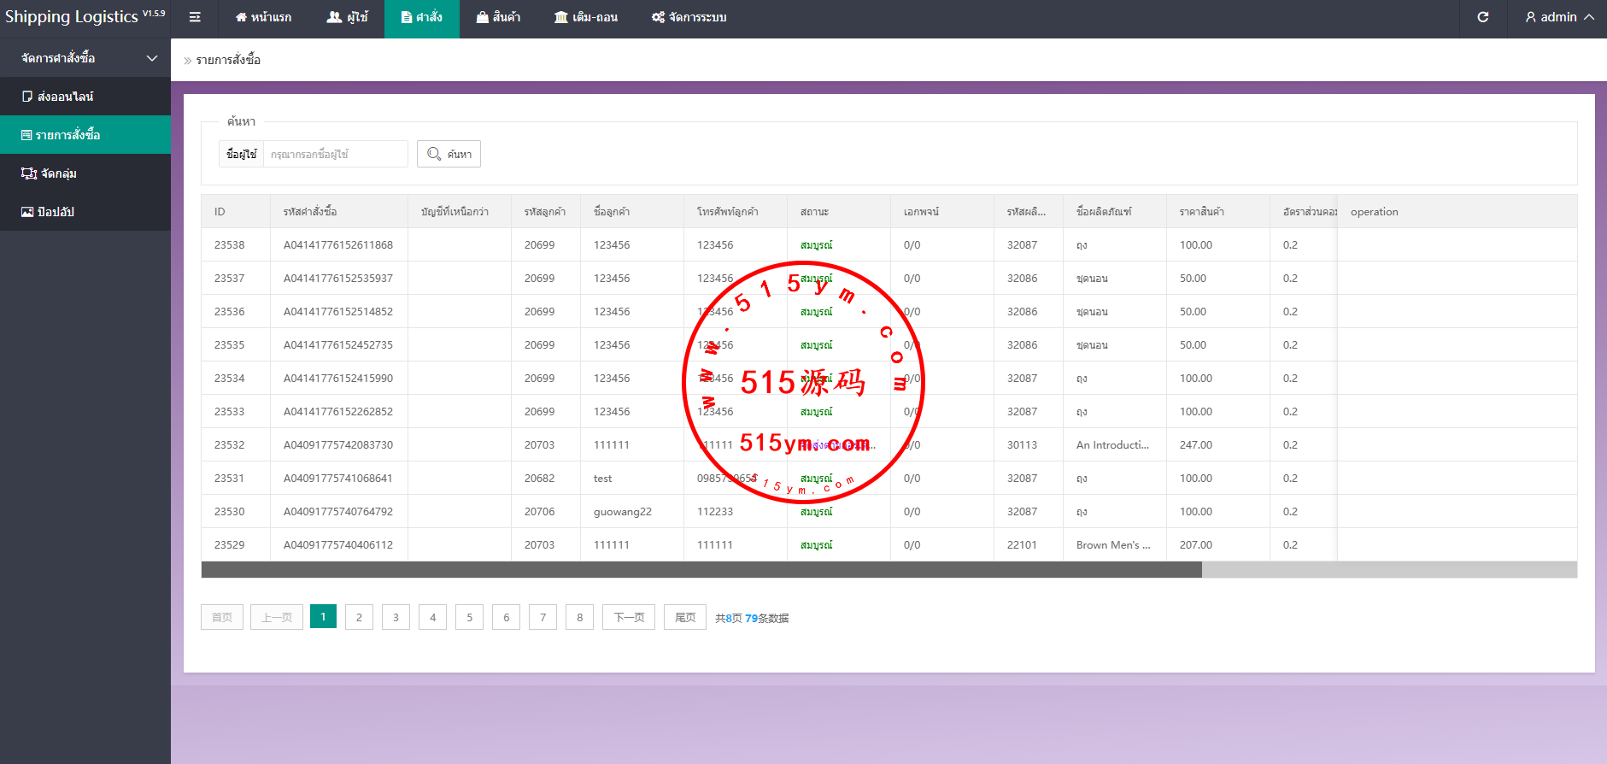This screenshot has width=1607, height=764.
Task: Jump to page 8 of results
Action: 579,617
